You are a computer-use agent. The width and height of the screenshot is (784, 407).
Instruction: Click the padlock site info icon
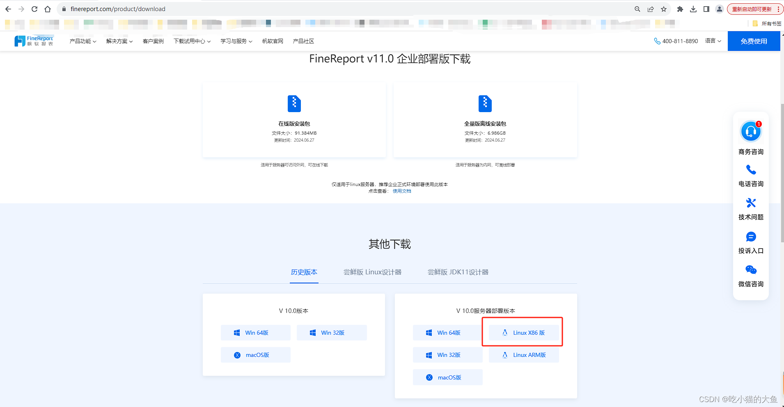tap(64, 9)
